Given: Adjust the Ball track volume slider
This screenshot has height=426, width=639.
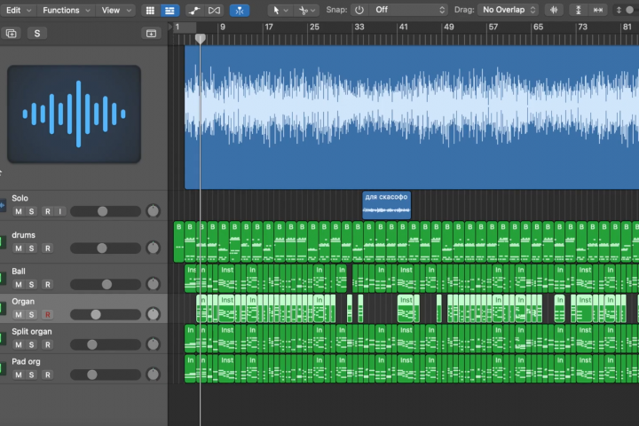Looking at the screenshot, I should [106, 284].
